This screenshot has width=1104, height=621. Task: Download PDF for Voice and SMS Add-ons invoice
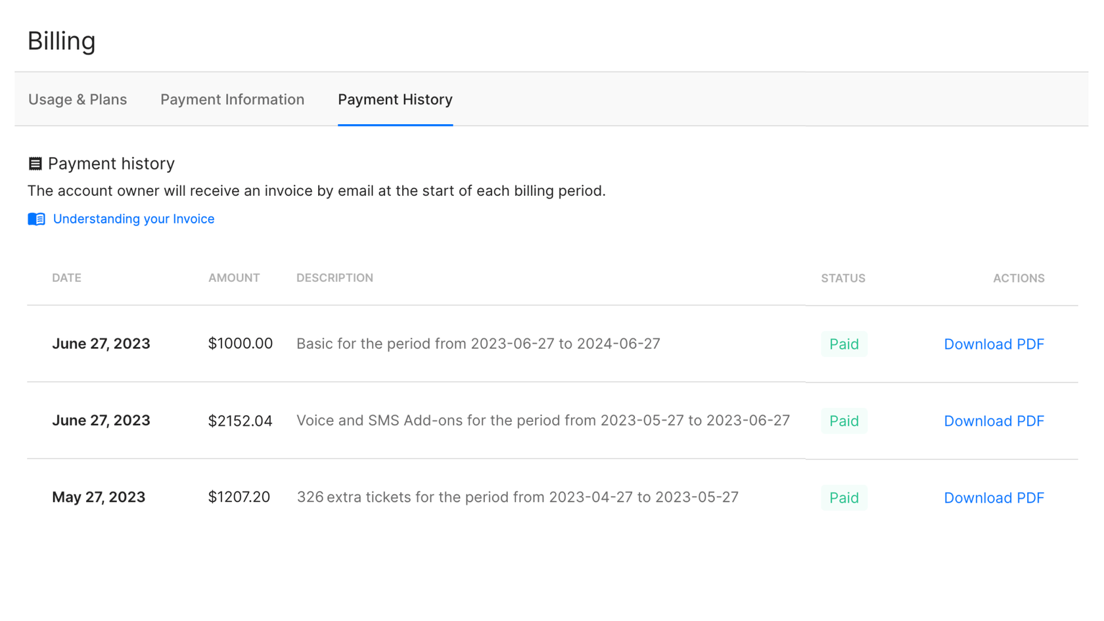pyautogui.click(x=994, y=421)
